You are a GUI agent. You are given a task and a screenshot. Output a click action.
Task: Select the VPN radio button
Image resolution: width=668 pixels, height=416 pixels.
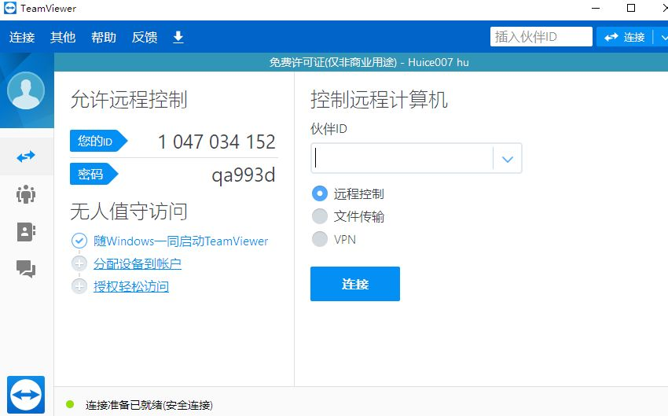click(x=320, y=239)
